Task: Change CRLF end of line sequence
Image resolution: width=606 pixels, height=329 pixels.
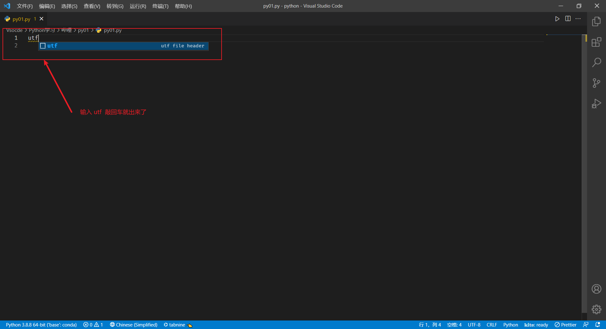Action: click(x=491, y=325)
